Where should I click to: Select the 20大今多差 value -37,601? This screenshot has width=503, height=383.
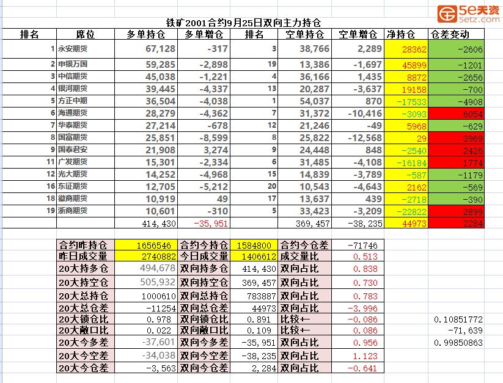[x=146, y=342]
